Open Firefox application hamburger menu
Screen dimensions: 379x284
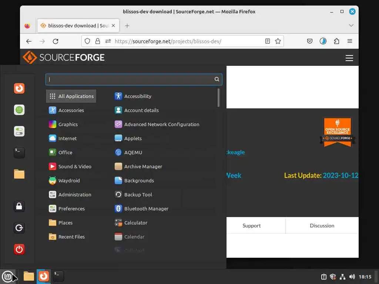[349, 41]
